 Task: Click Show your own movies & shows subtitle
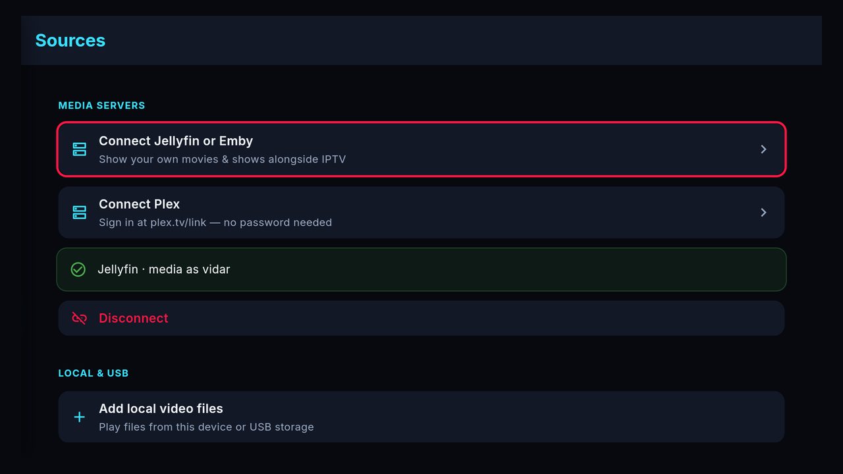[222, 159]
